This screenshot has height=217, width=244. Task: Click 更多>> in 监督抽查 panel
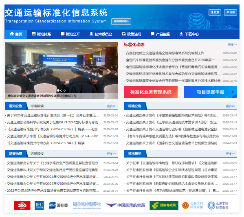click(111, 153)
